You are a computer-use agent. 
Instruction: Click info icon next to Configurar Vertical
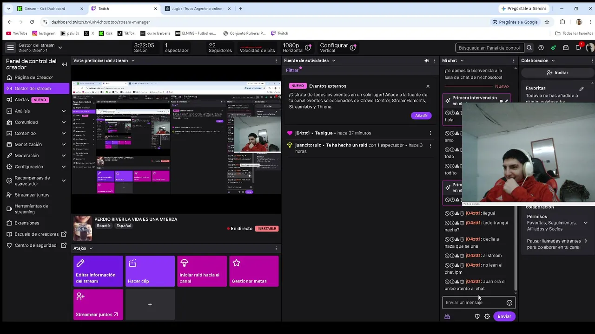pos(353,48)
